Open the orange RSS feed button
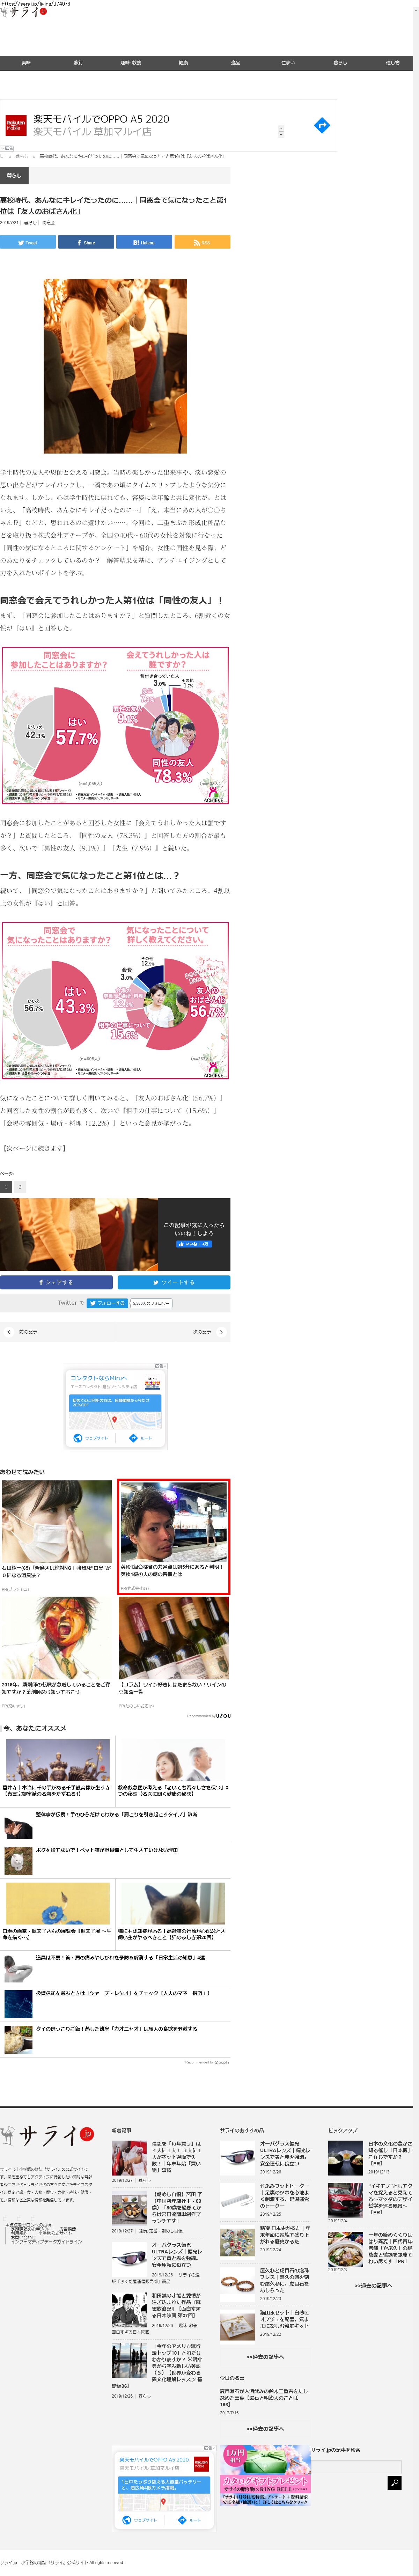 (x=202, y=242)
